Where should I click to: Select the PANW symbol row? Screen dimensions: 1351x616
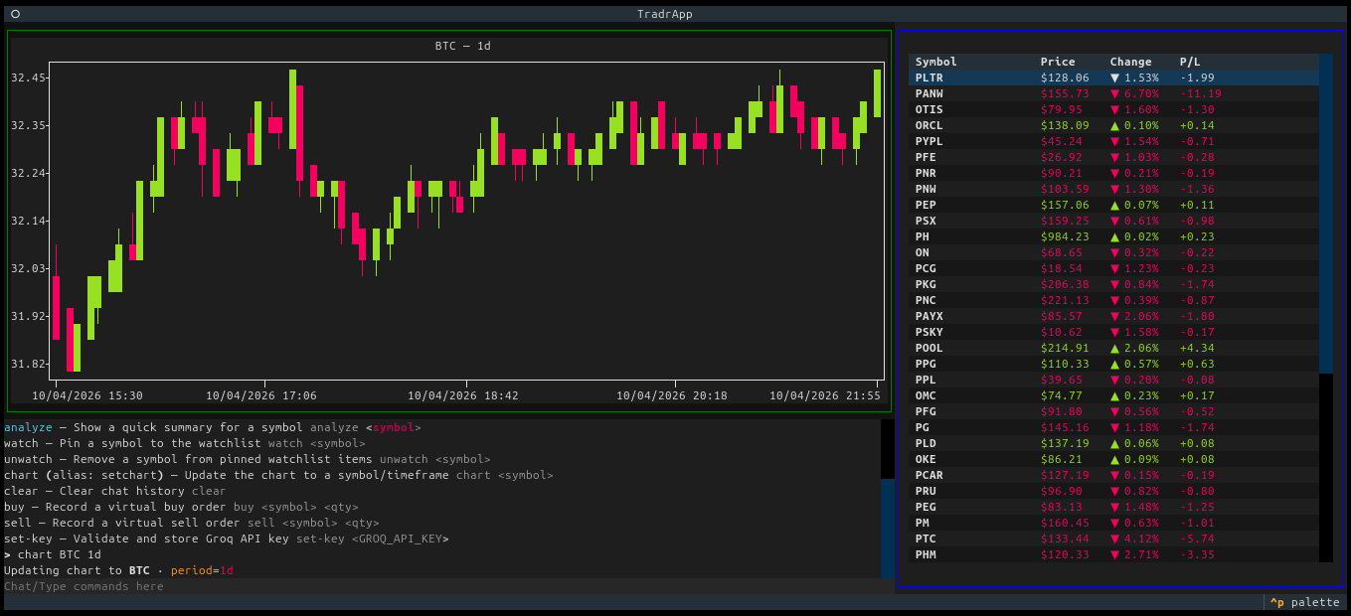point(1113,93)
